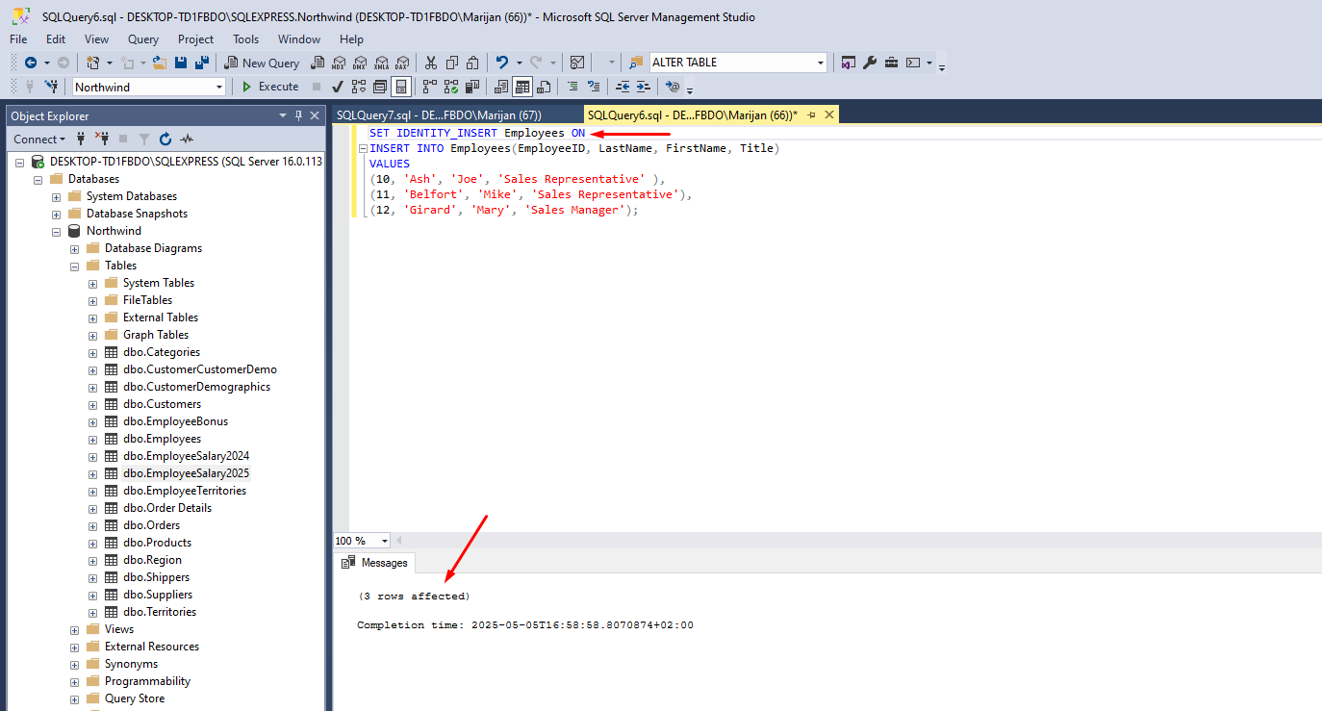
Task: Click the Find in Files icon
Action: (x=636, y=63)
